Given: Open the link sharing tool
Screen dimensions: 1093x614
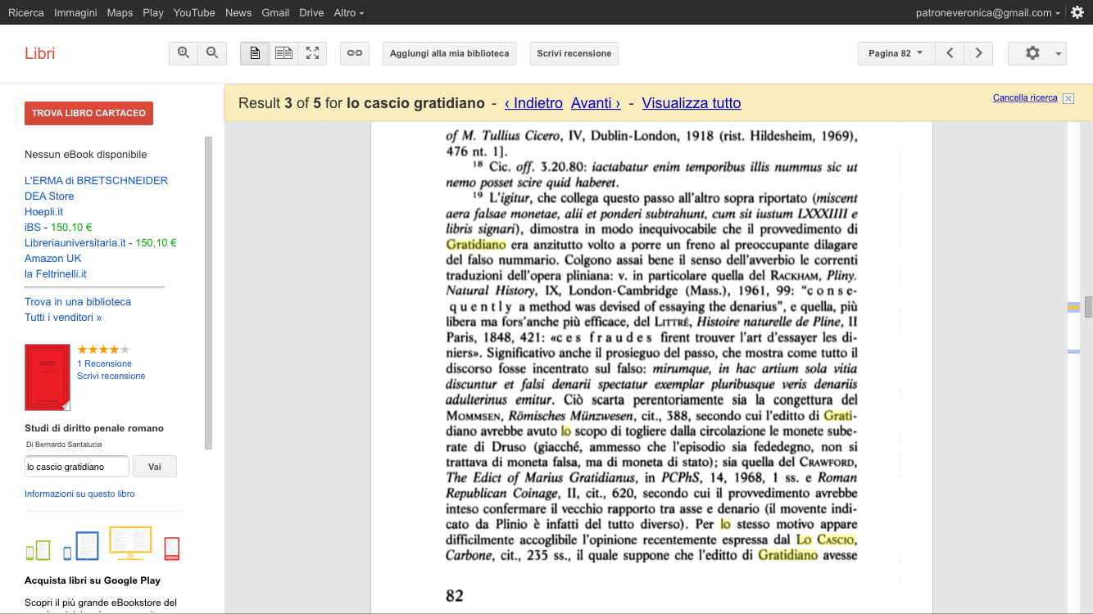Looking at the screenshot, I should [x=355, y=53].
